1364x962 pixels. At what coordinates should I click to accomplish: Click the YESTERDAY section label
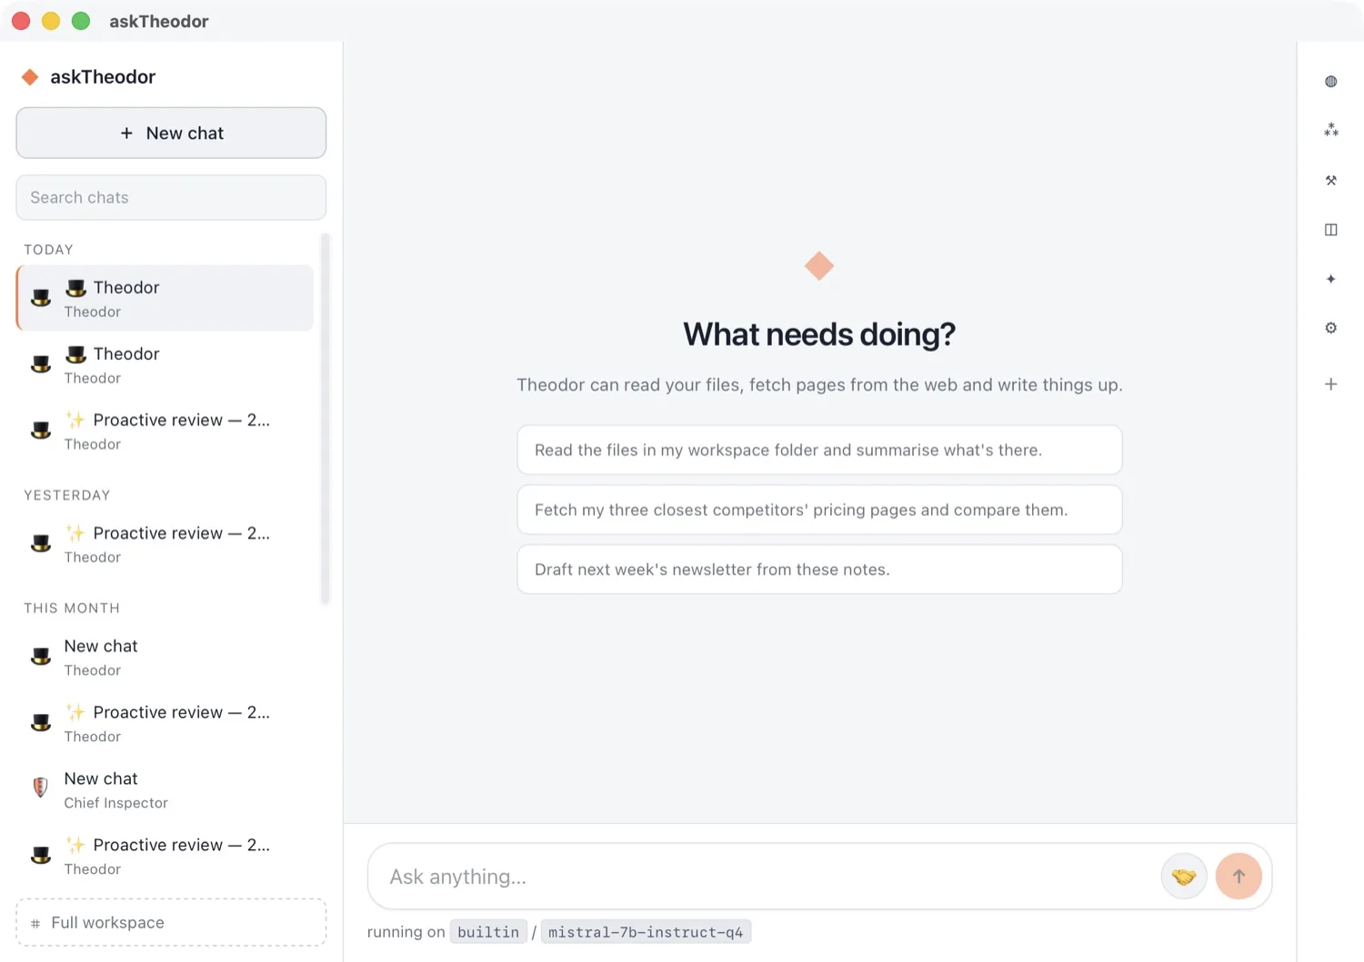tap(67, 495)
